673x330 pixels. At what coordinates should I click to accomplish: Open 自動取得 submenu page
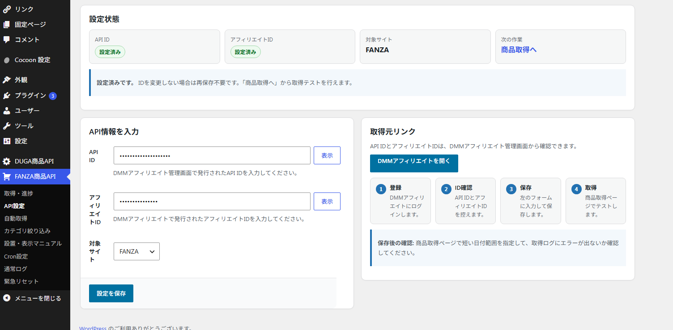[x=16, y=218]
